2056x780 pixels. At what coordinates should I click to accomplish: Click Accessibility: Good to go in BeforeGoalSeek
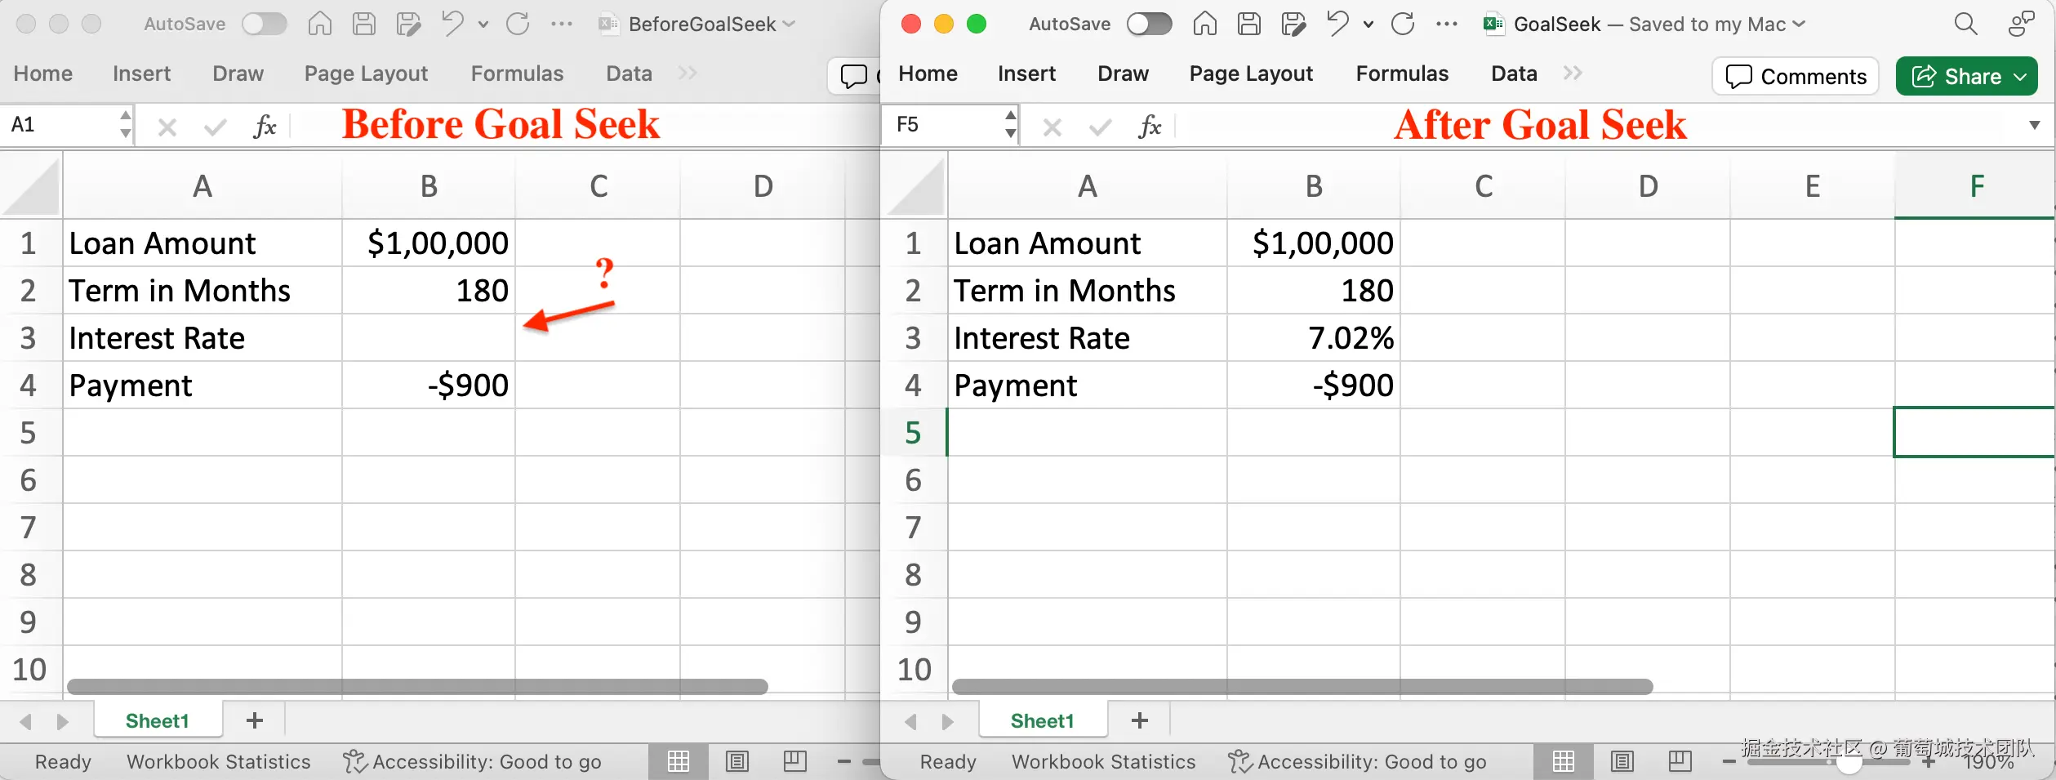pyautogui.click(x=472, y=762)
